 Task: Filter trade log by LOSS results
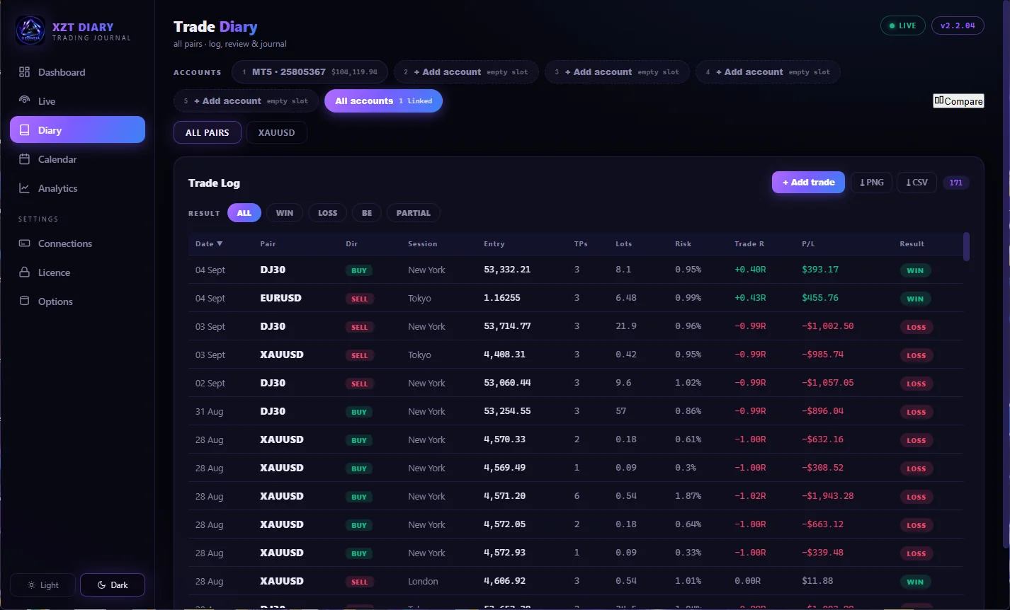point(327,213)
